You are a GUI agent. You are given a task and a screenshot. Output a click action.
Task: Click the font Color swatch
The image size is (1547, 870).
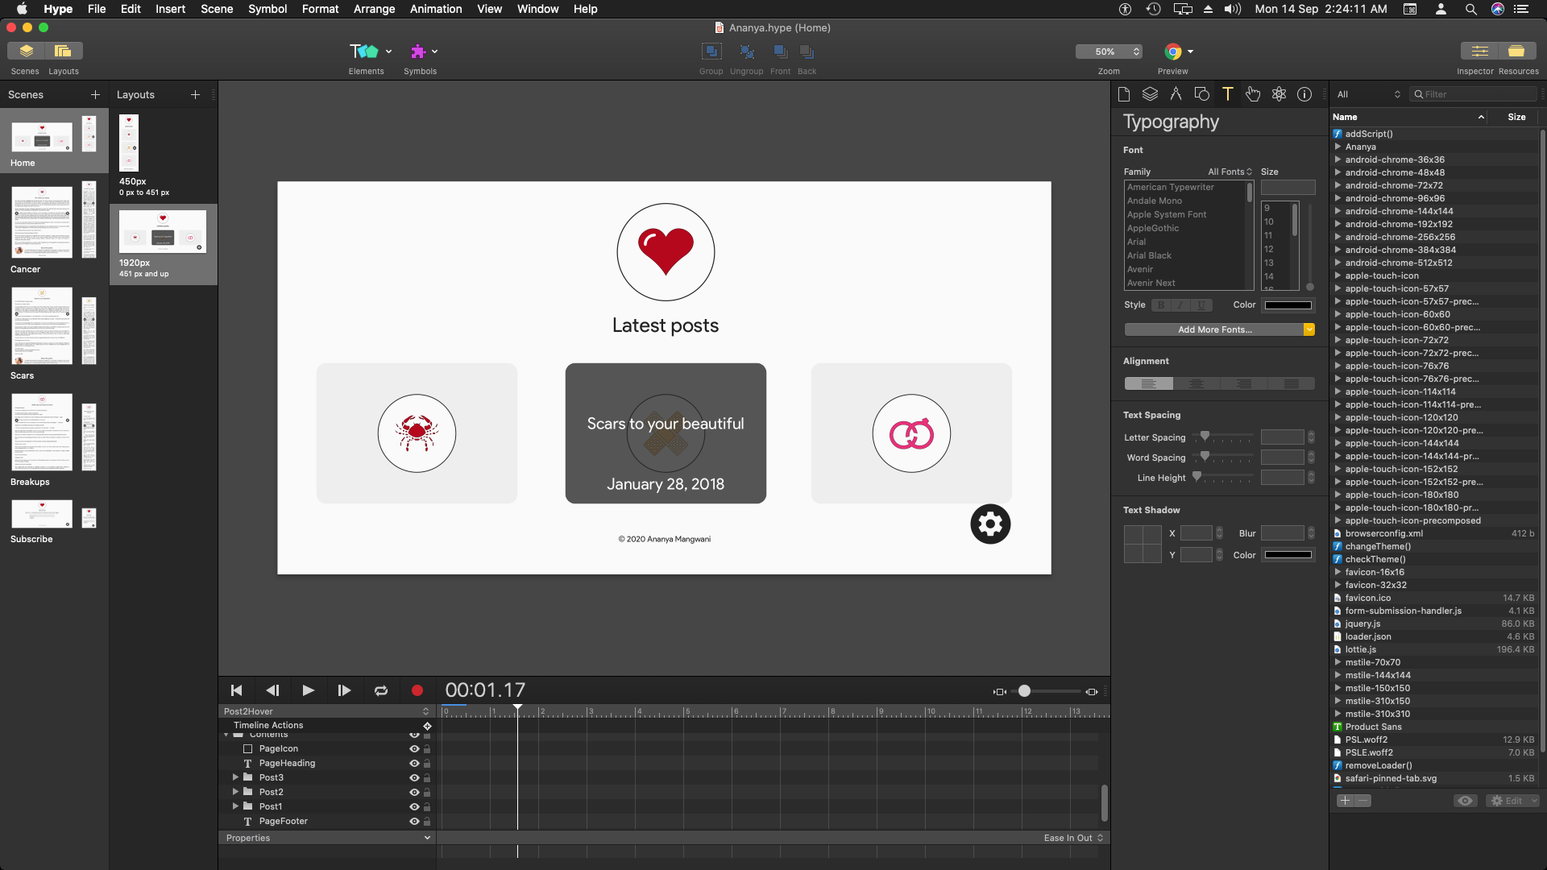pos(1288,305)
